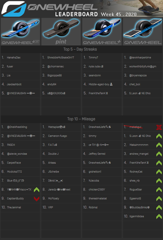Click the Top 10 – Mileage header
The image size is (163, 240).
point(81,119)
